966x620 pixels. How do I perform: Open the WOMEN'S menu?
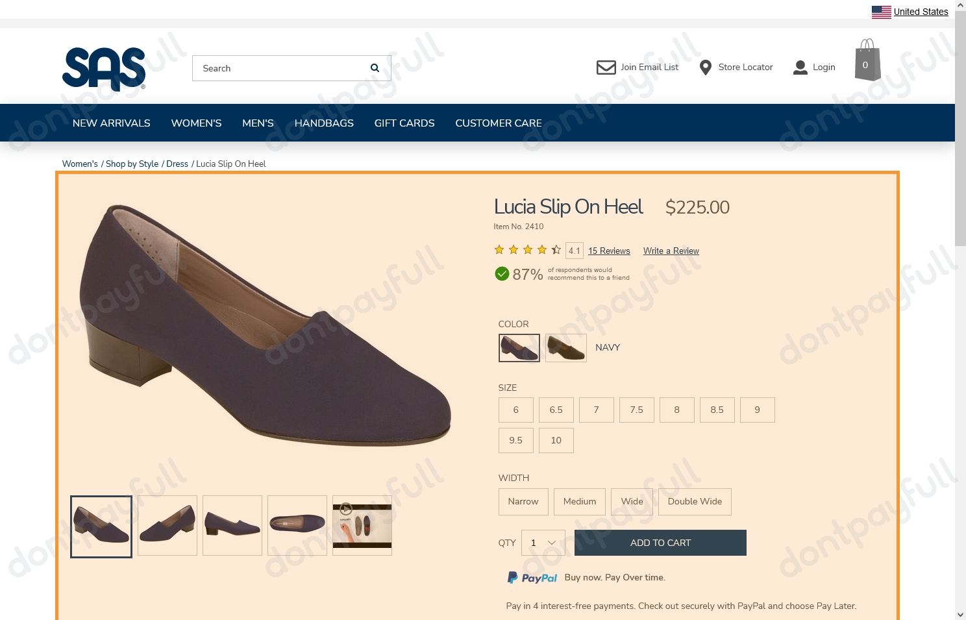click(x=196, y=123)
